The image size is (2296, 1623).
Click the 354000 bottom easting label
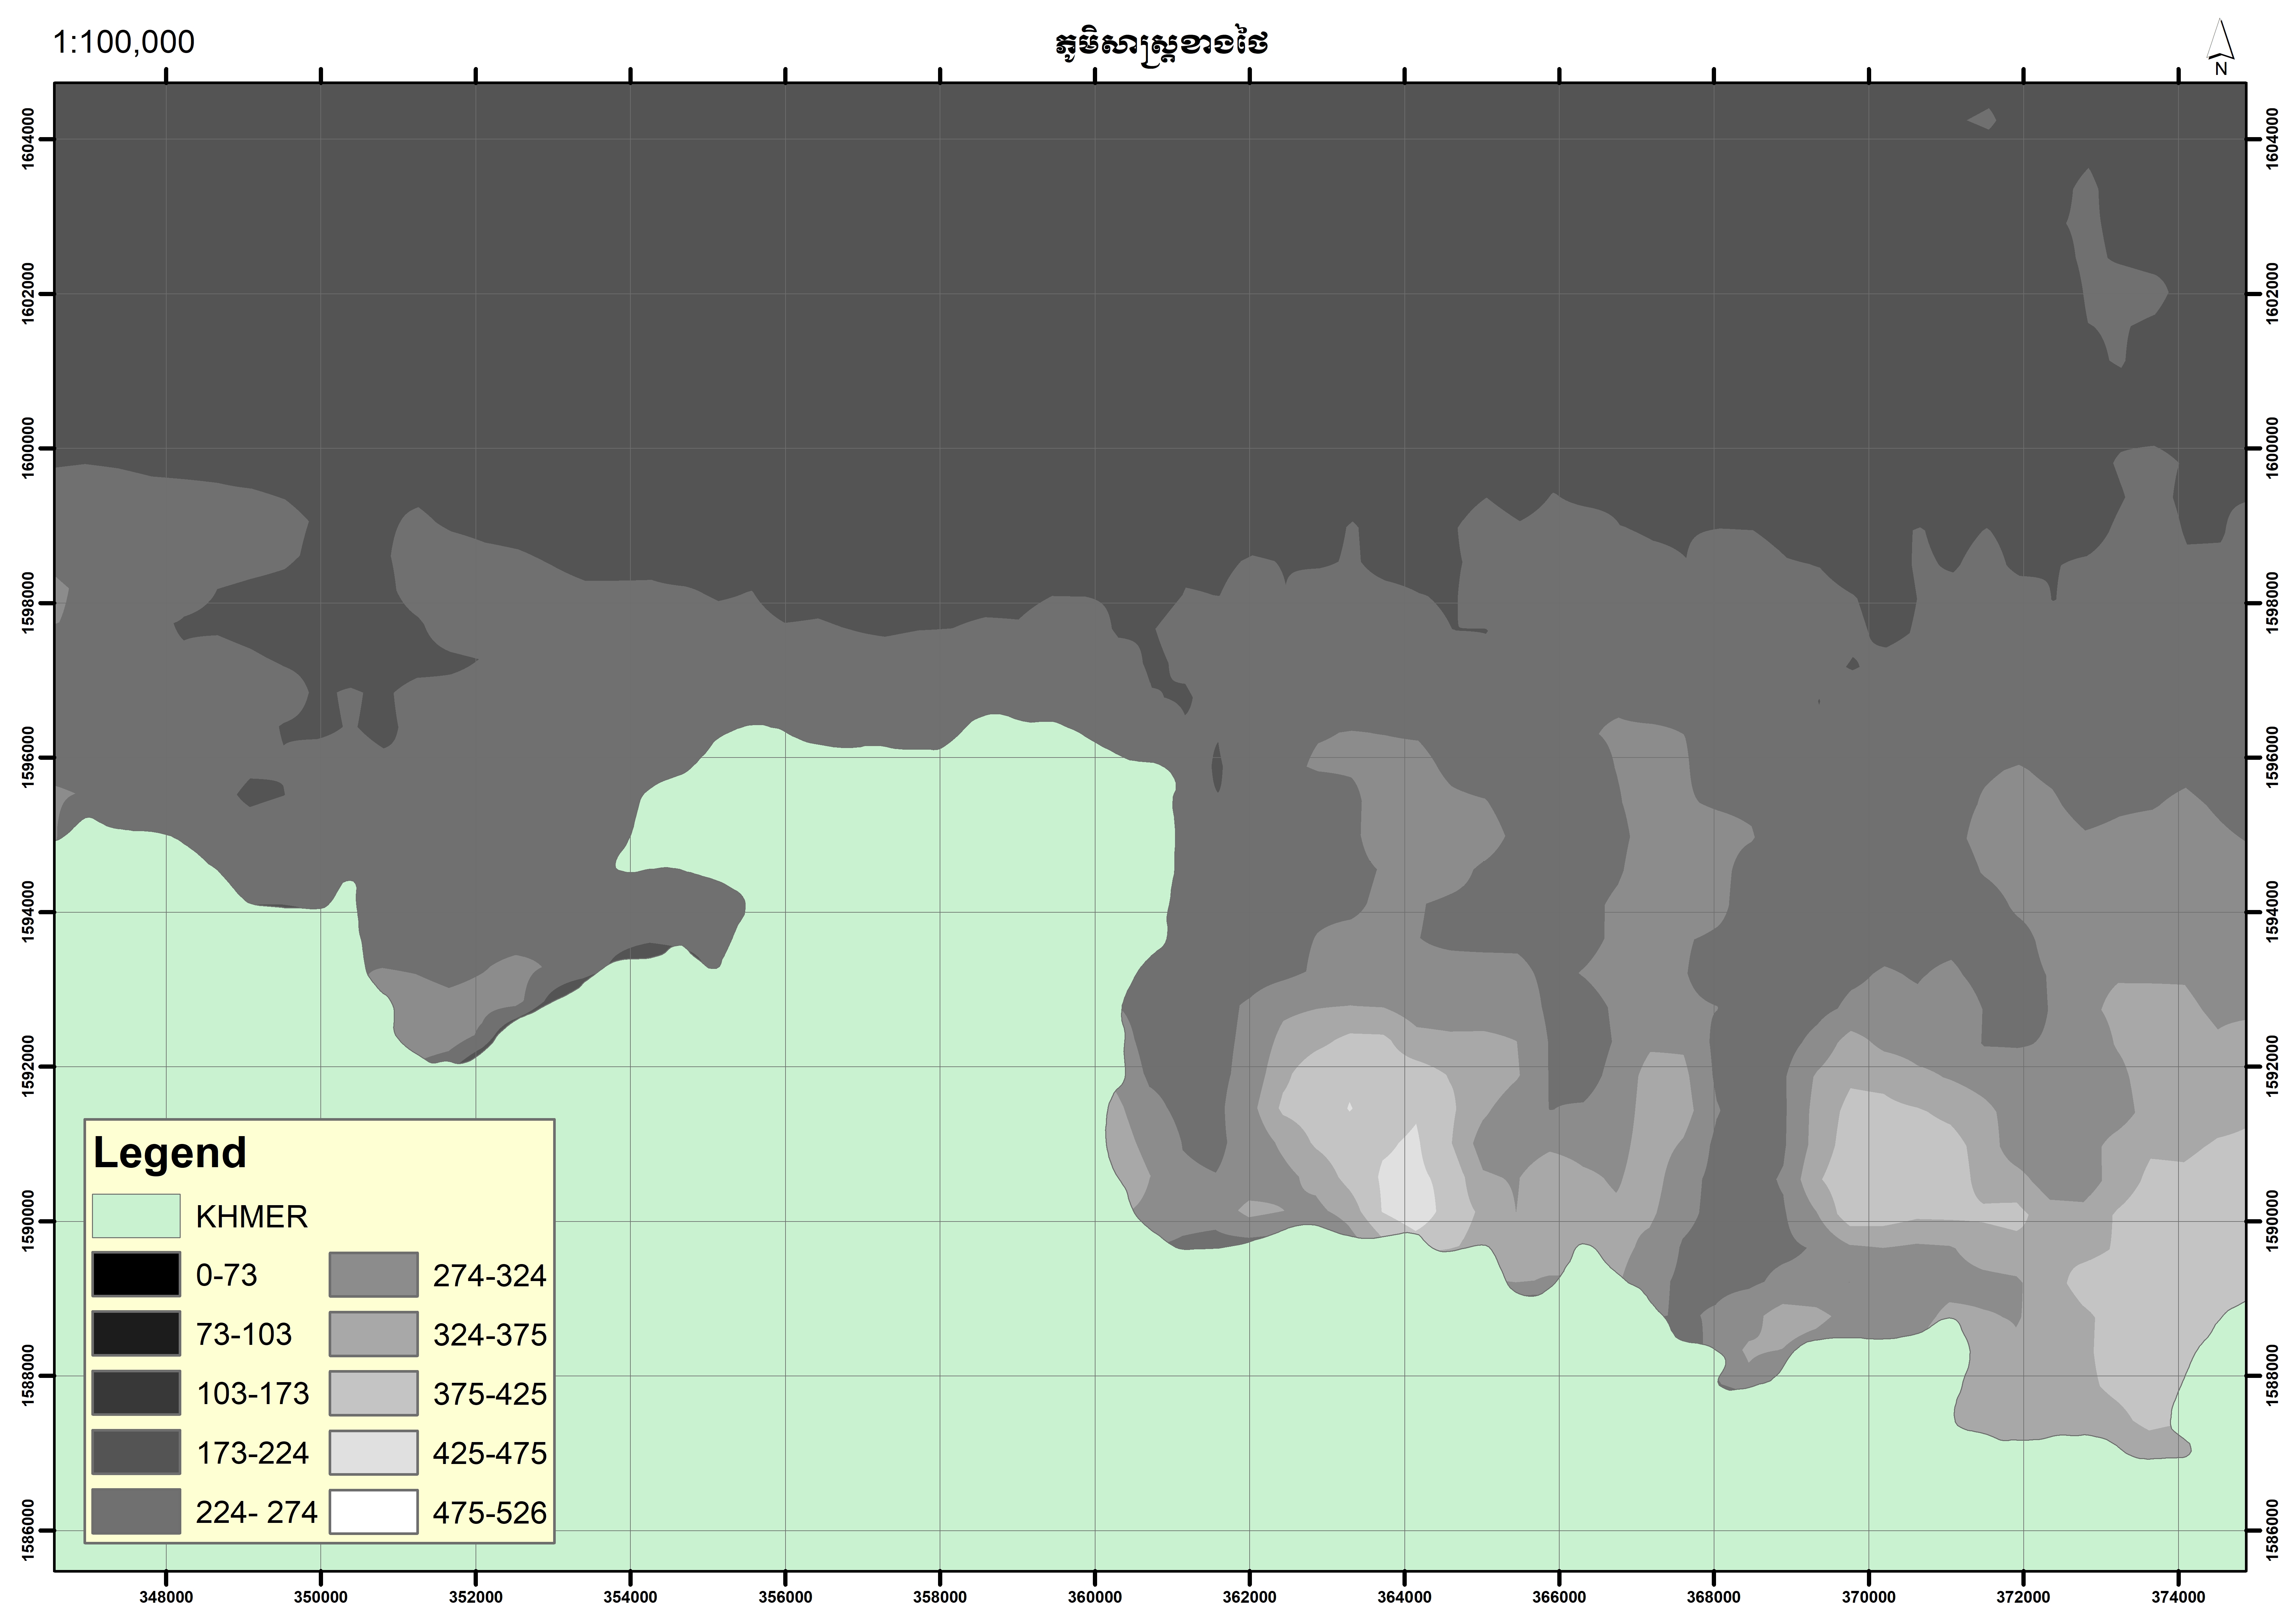pyautogui.click(x=630, y=1598)
